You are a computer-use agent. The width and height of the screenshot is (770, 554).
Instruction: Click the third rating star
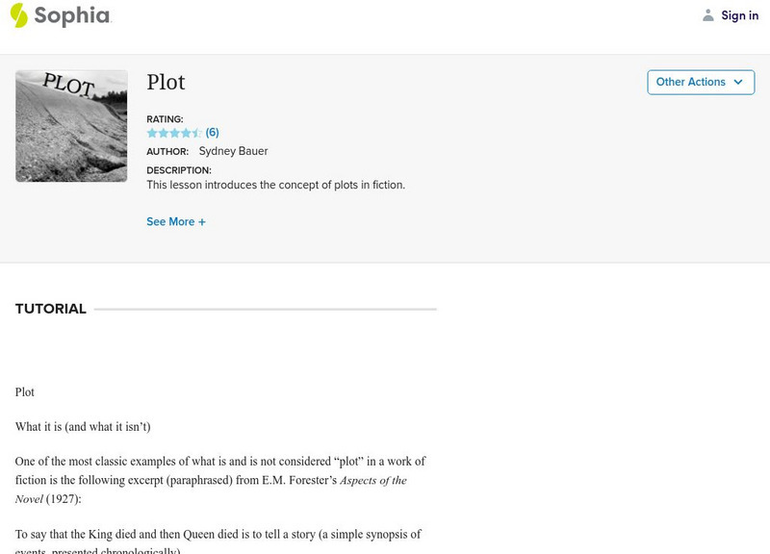(174, 133)
